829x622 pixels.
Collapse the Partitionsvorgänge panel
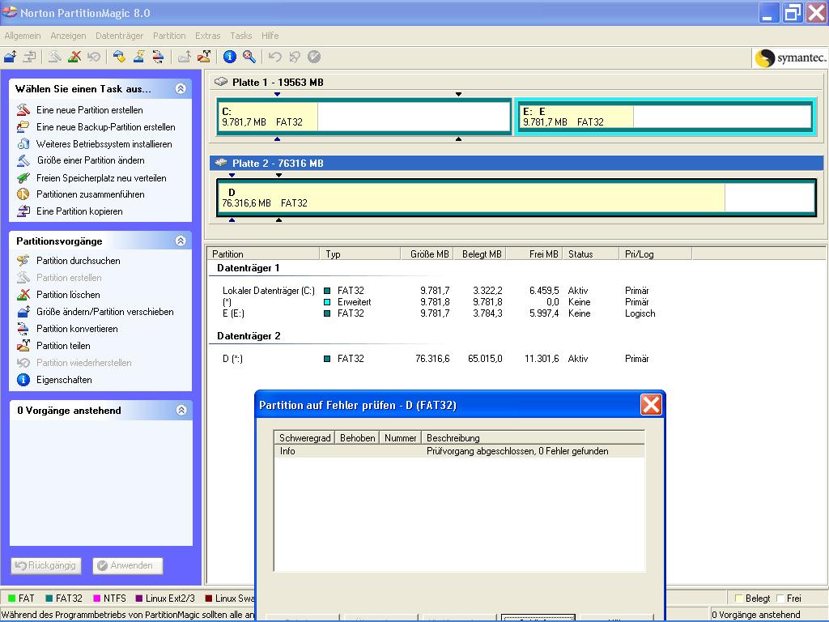(181, 241)
